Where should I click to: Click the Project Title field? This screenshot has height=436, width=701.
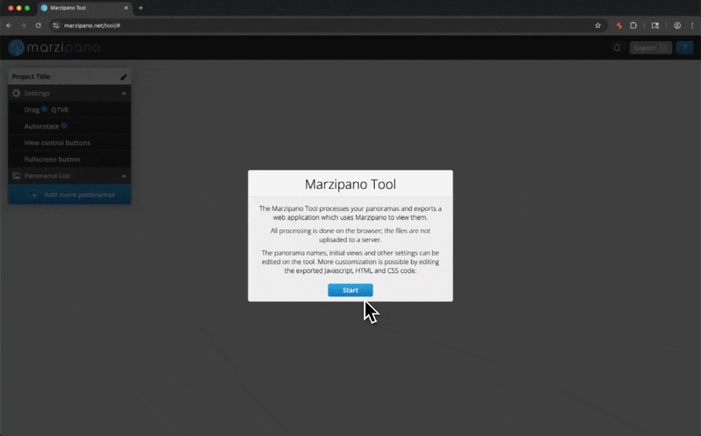[x=69, y=76]
